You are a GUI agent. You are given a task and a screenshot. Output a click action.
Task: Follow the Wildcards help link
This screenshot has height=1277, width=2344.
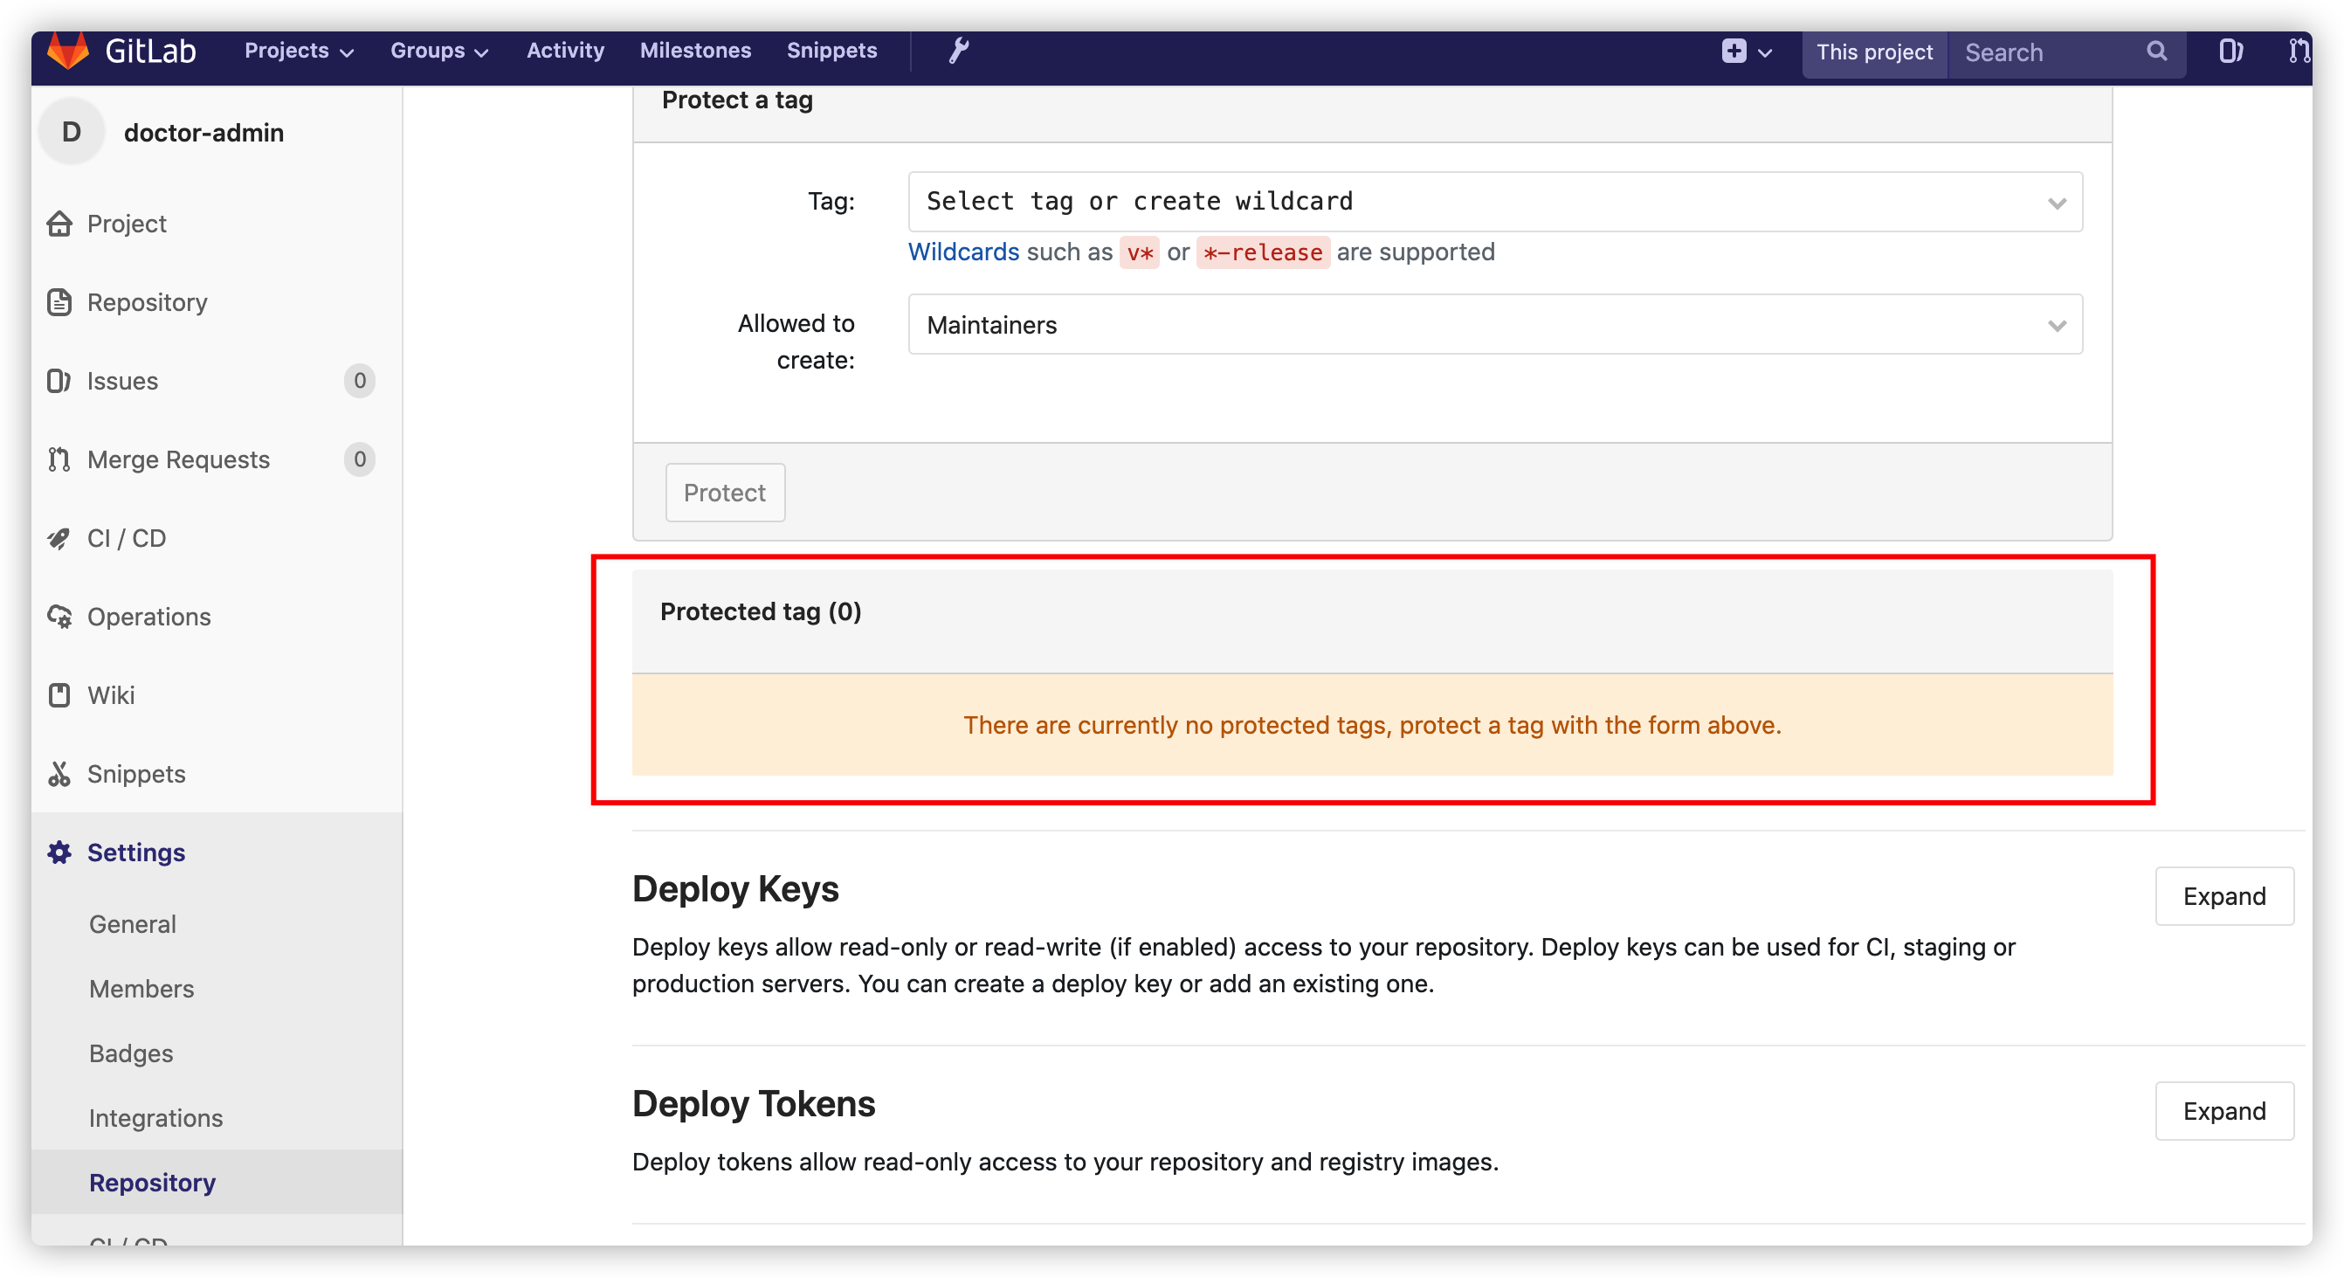(x=962, y=252)
